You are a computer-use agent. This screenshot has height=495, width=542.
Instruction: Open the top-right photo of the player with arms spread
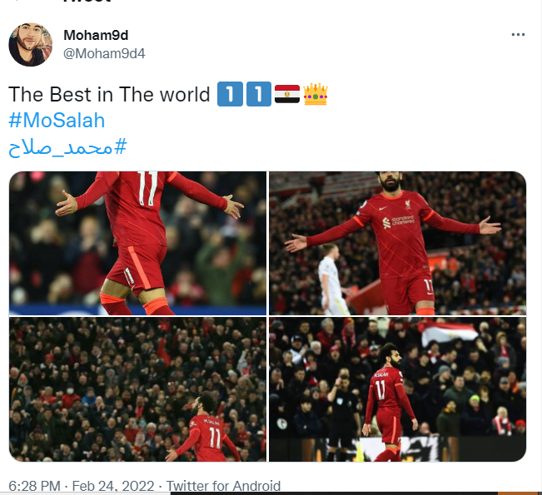(x=397, y=243)
